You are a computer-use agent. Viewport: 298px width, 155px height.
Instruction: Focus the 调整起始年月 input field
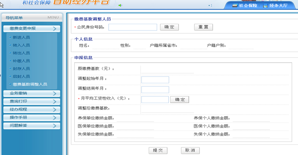click(x=155, y=80)
